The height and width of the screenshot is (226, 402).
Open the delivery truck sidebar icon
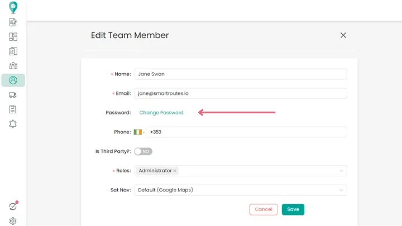tap(13, 95)
